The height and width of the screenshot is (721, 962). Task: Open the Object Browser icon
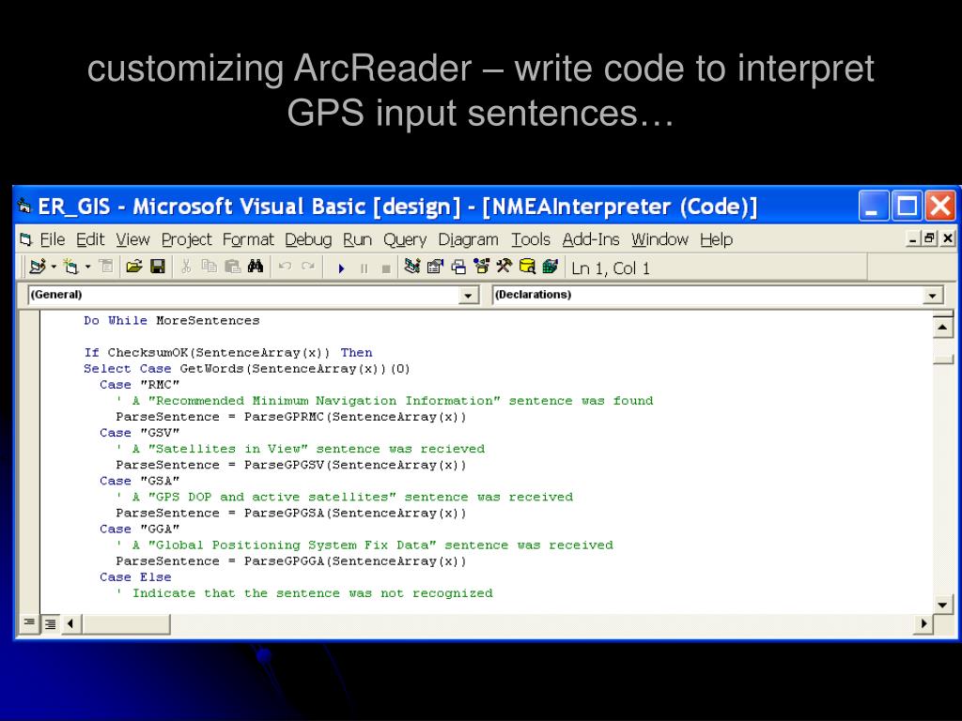point(482,266)
